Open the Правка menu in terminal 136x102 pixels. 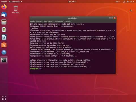click(39, 21)
